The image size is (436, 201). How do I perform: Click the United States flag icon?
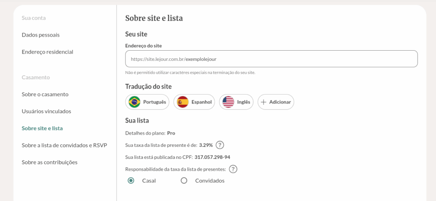tap(228, 102)
